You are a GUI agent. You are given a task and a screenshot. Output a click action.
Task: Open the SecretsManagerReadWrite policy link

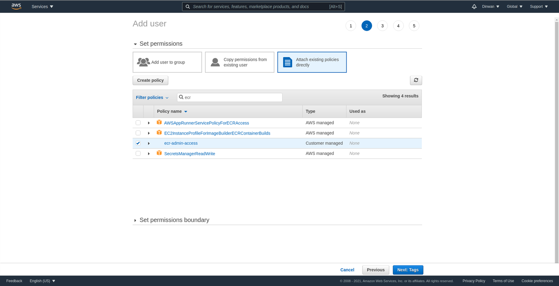coord(190,154)
